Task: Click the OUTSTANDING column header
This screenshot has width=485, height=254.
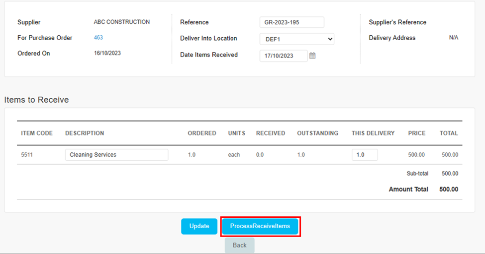Action: [318, 133]
